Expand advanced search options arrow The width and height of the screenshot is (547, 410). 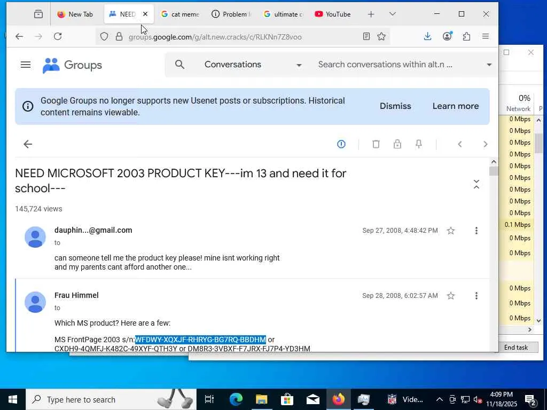pyautogui.click(x=489, y=65)
